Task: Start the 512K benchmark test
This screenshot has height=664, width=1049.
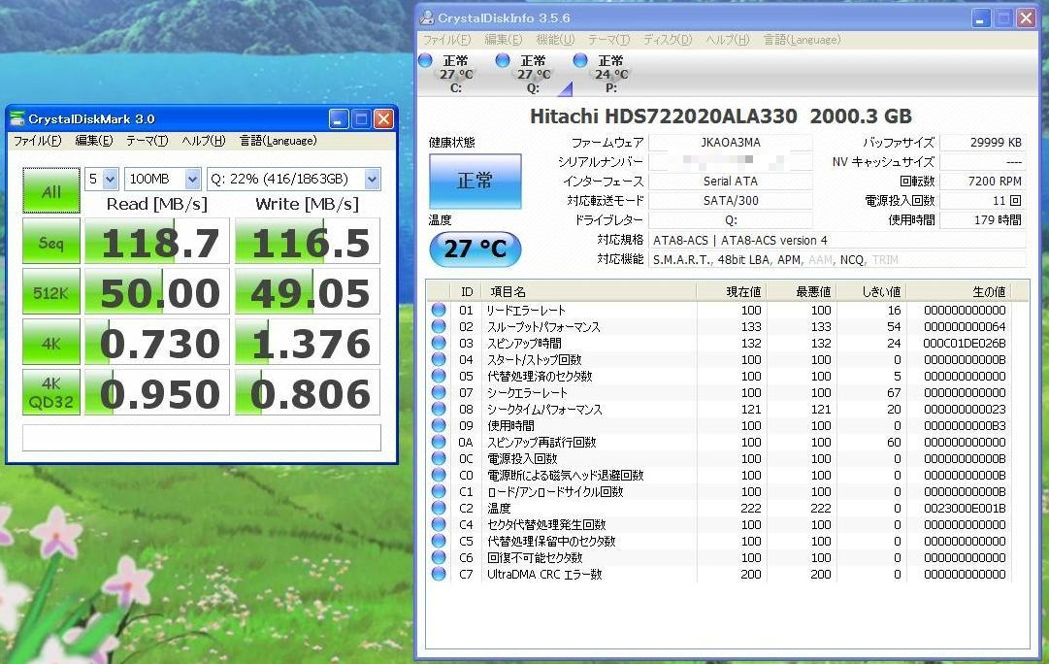Action: 51,291
